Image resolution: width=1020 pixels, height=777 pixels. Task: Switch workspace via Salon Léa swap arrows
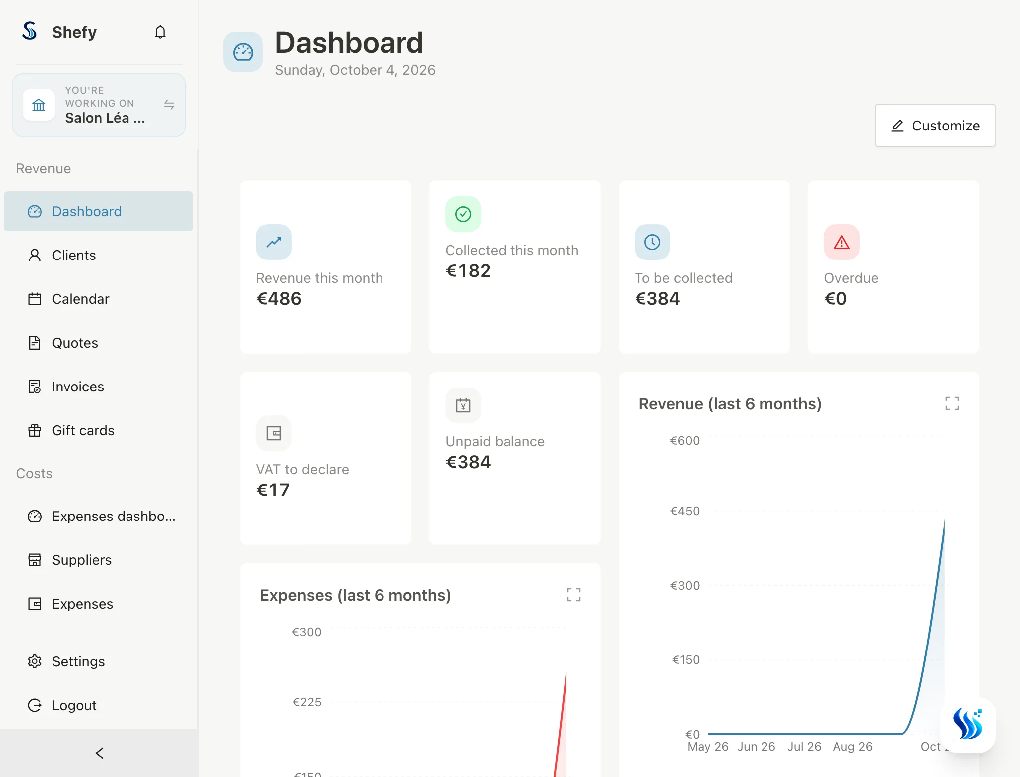click(x=169, y=105)
